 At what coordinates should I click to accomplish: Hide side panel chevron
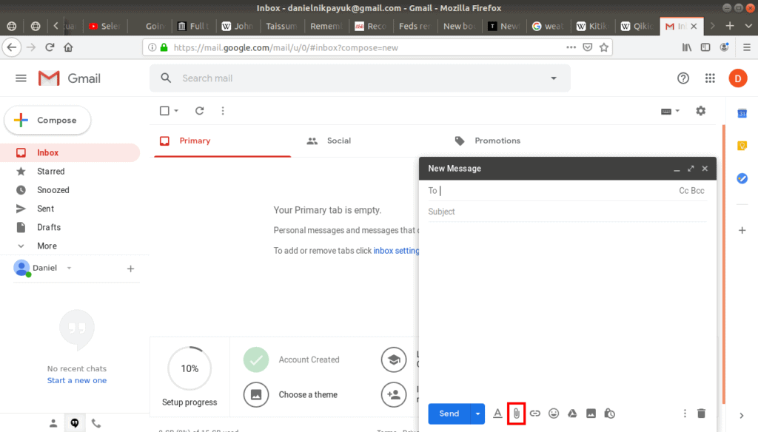pyautogui.click(x=742, y=416)
